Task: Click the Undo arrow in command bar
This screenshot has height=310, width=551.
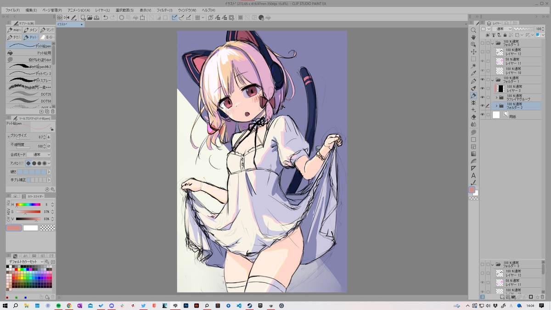Action: 106,17
